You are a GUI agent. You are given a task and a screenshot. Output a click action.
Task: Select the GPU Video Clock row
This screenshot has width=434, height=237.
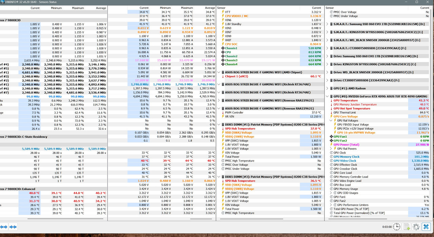pos(379,161)
